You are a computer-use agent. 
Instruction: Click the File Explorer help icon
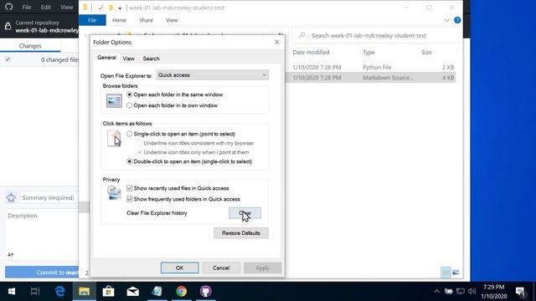(457, 20)
